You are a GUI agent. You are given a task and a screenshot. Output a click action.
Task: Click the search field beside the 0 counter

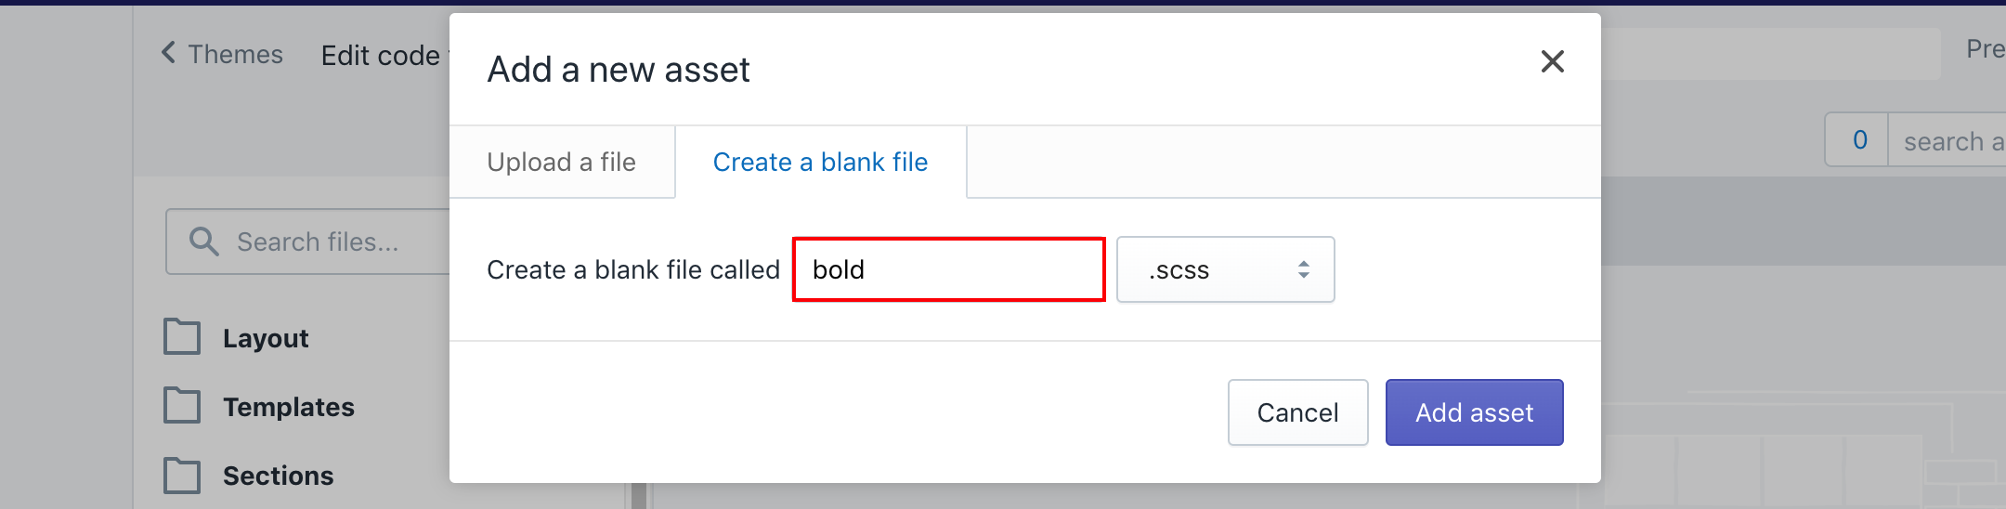pyautogui.click(x=1947, y=140)
